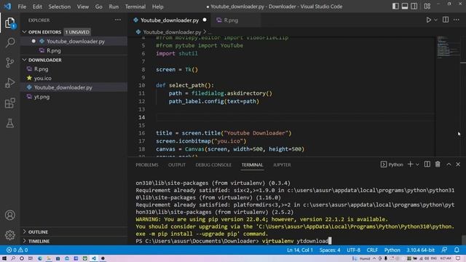The height and width of the screenshot is (262, 466).
Task: Open the Terminal menu
Action: (x=135, y=7)
